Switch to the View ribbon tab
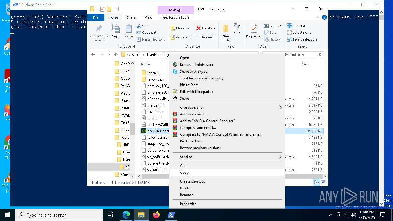 (x=148, y=17)
